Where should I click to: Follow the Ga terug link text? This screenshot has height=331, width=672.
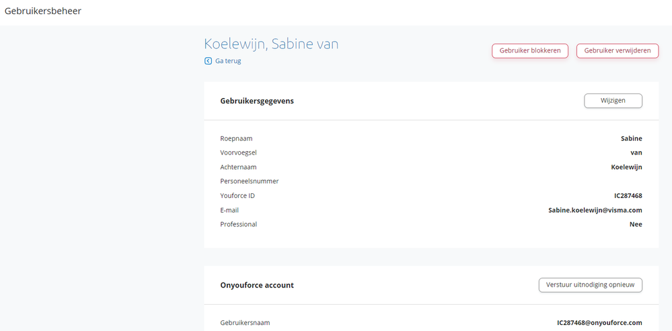228,61
